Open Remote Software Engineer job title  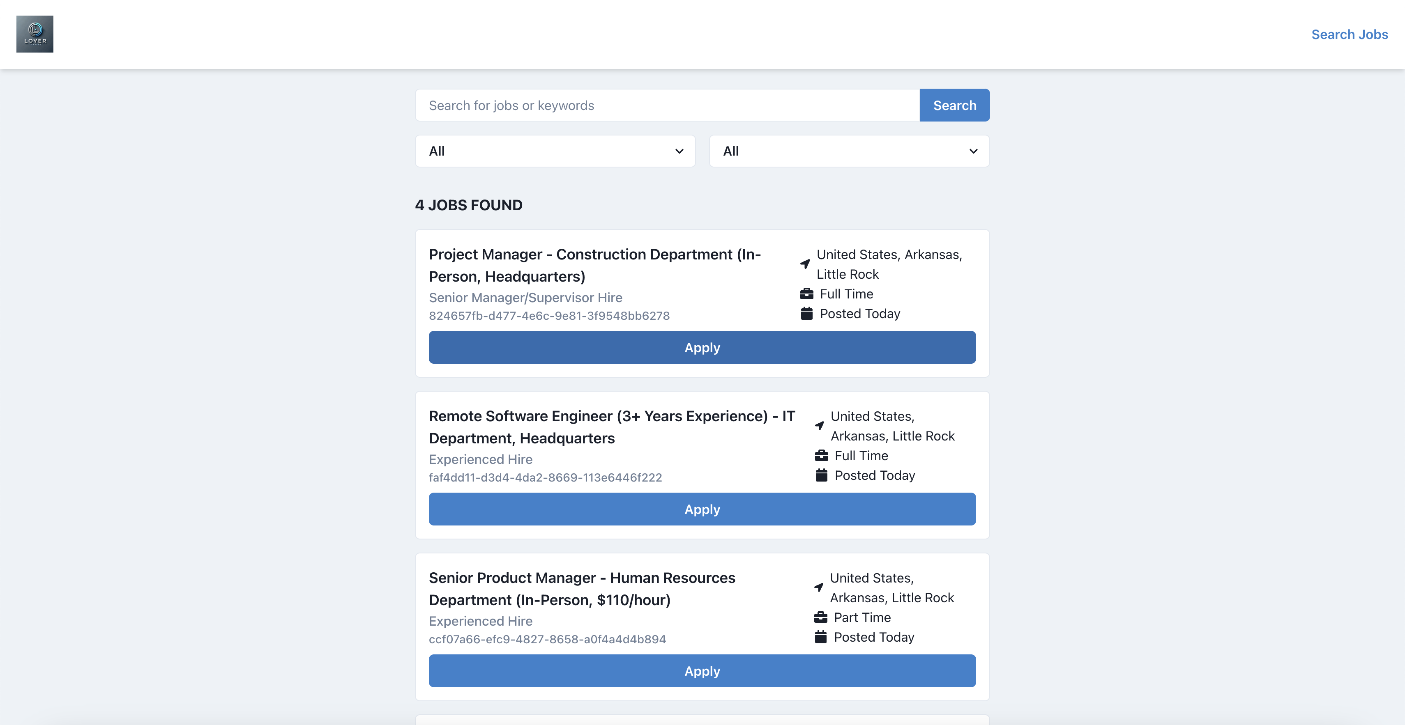coord(611,427)
